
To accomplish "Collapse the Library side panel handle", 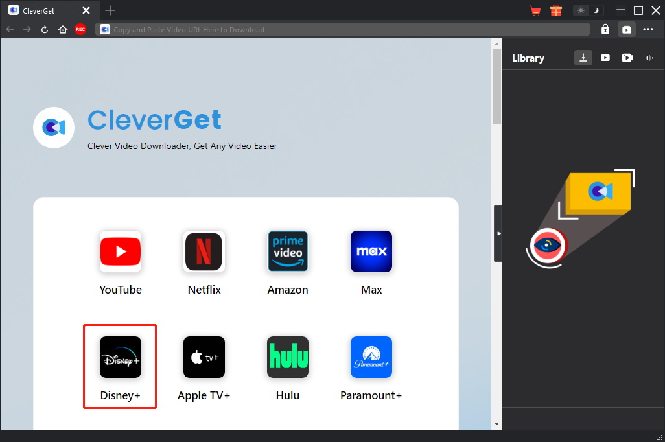I will [498, 233].
